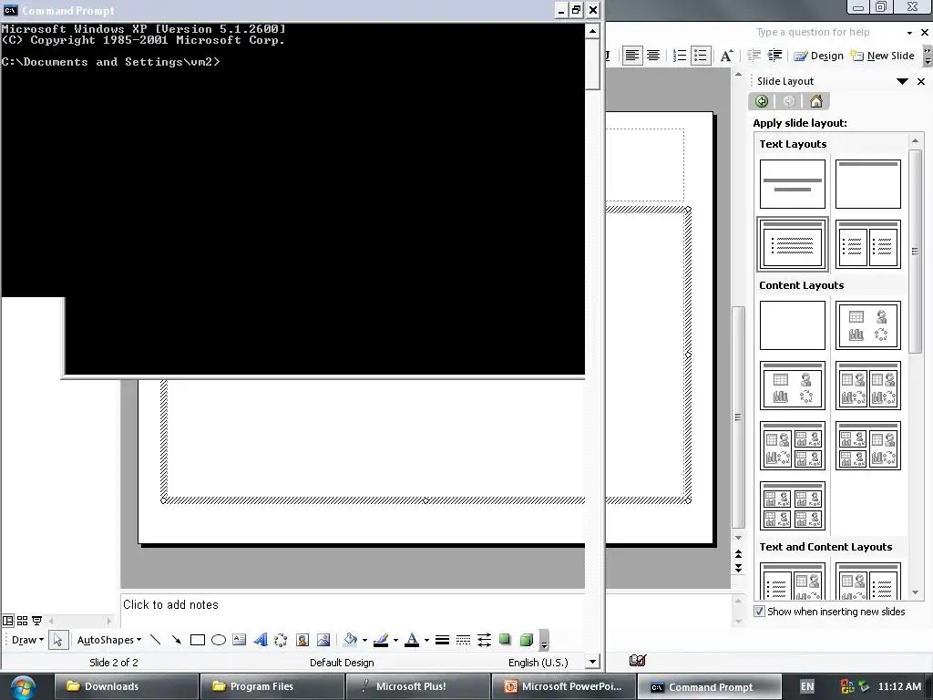The width and height of the screenshot is (933, 700).
Task: Open Slide Design pane via Design
Action: [819, 56]
